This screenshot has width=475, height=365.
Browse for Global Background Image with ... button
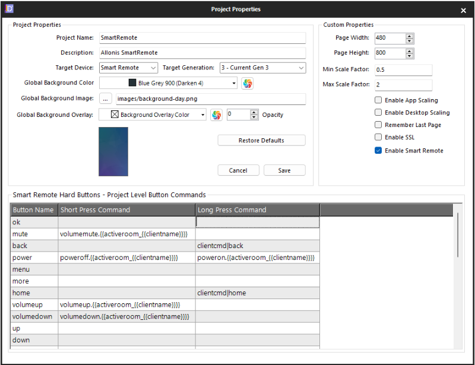[x=106, y=99]
